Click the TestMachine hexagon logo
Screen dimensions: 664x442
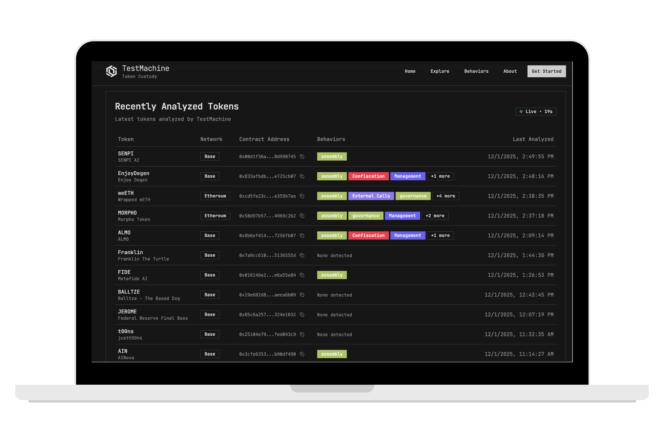(111, 71)
